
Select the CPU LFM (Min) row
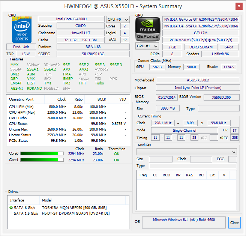pos(67,107)
